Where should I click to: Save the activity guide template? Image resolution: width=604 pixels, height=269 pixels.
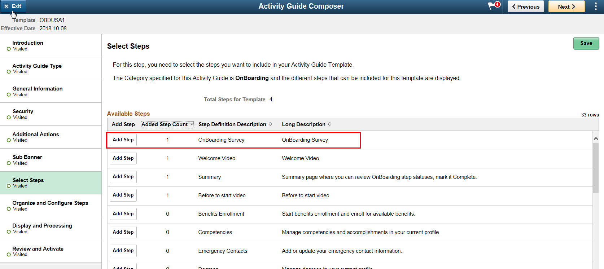click(586, 43)
